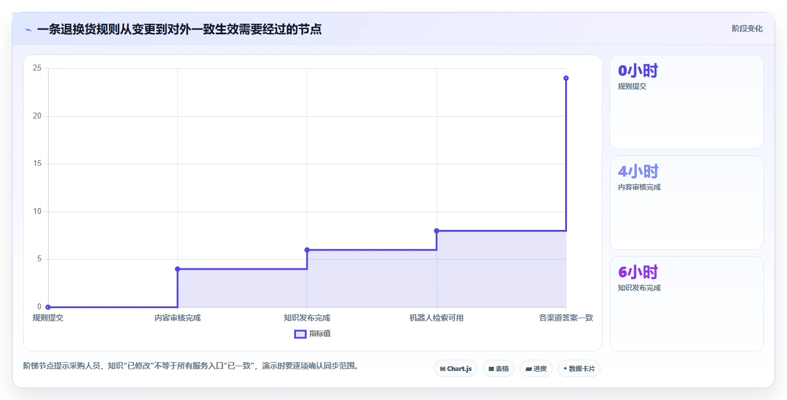
Task: Select the 表格 pill button
Action: point(498,369)
